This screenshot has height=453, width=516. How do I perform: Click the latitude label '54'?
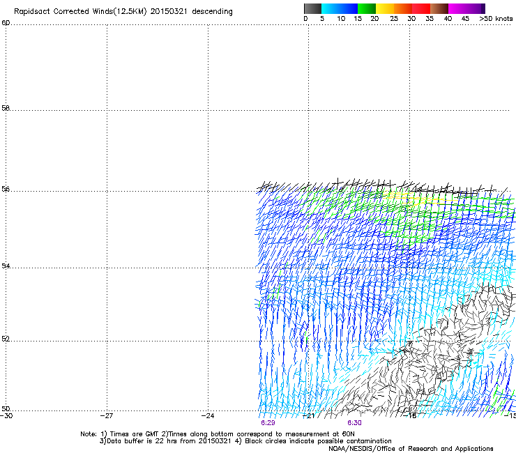(6, 266)
